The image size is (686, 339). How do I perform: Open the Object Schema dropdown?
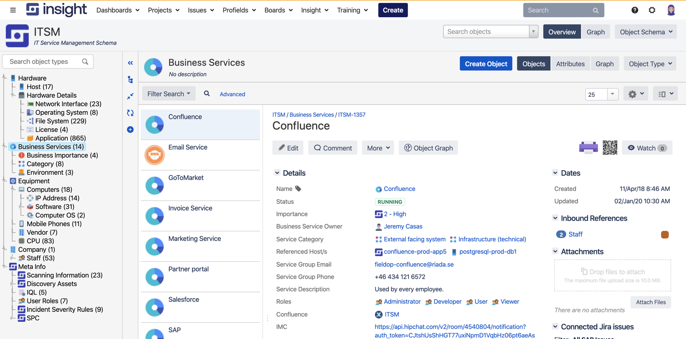pyautogui.click(x=646, y=32)
